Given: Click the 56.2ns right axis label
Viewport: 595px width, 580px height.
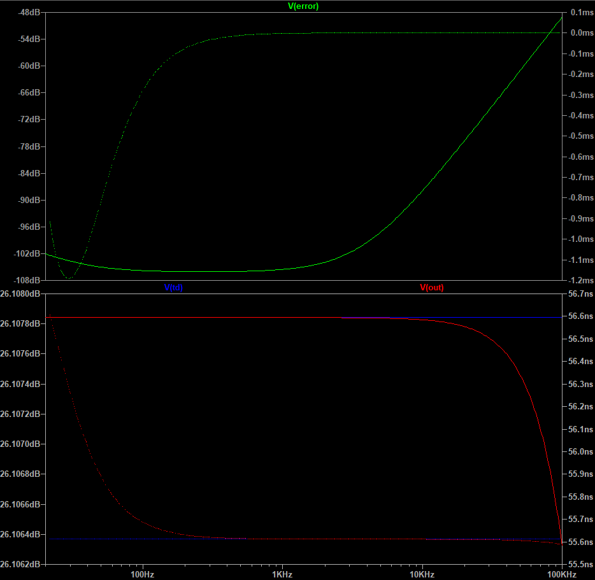Looking at the screenshot, I should click(x=580, y=406).
